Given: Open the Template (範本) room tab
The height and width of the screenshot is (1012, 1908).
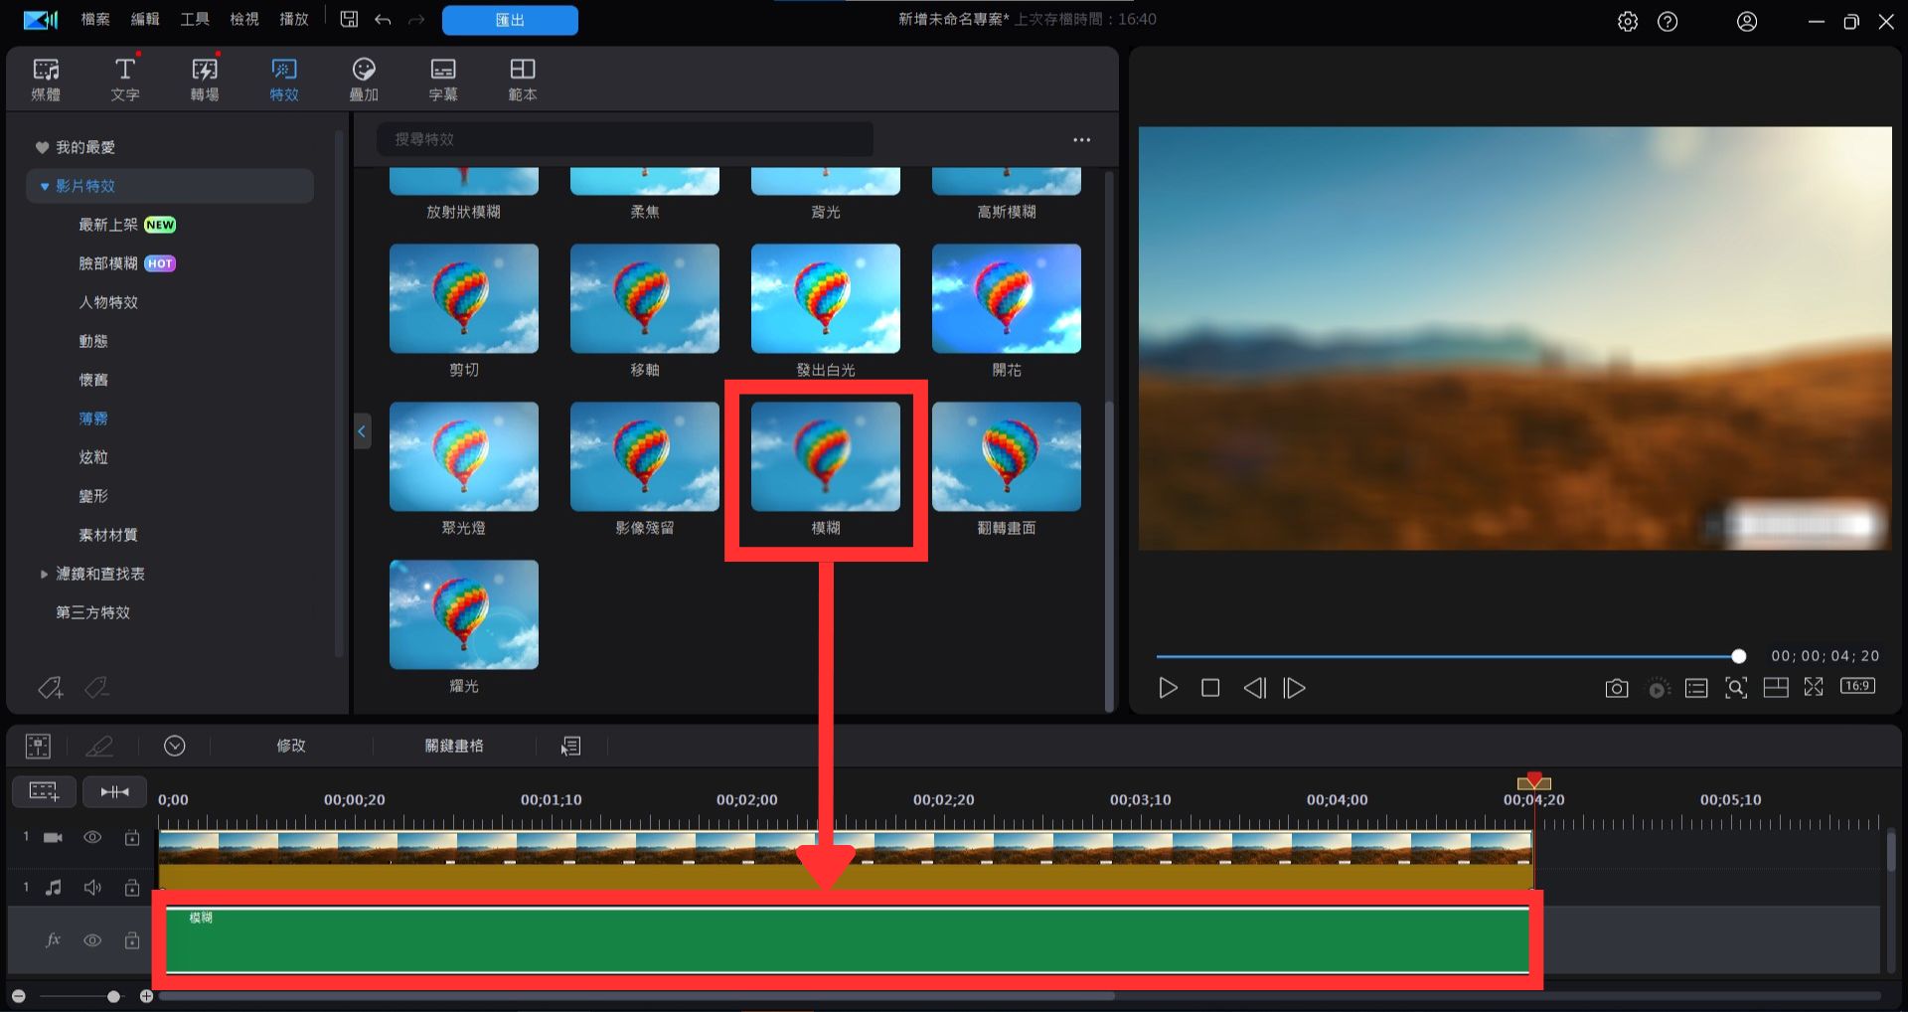Looking at the screenshot, I should [x=523, y=79].
